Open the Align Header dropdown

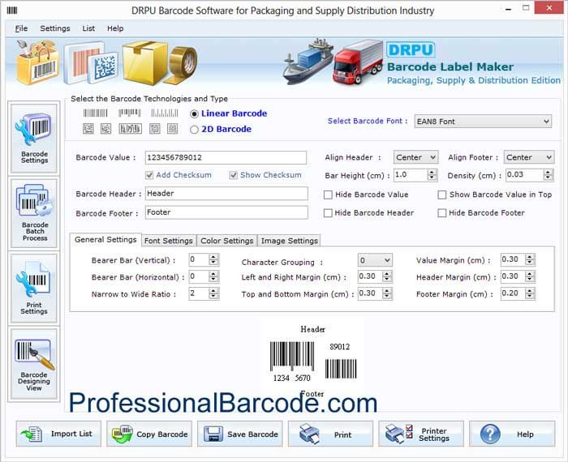click(x=415, y=157)
